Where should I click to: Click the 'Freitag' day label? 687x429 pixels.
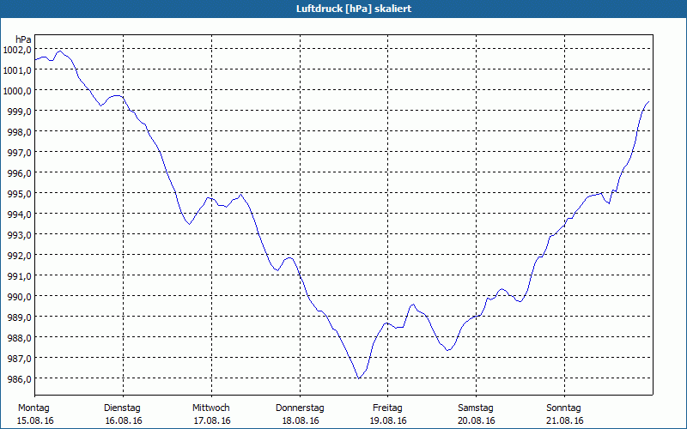pyautogui.click(x=387, y=408)
